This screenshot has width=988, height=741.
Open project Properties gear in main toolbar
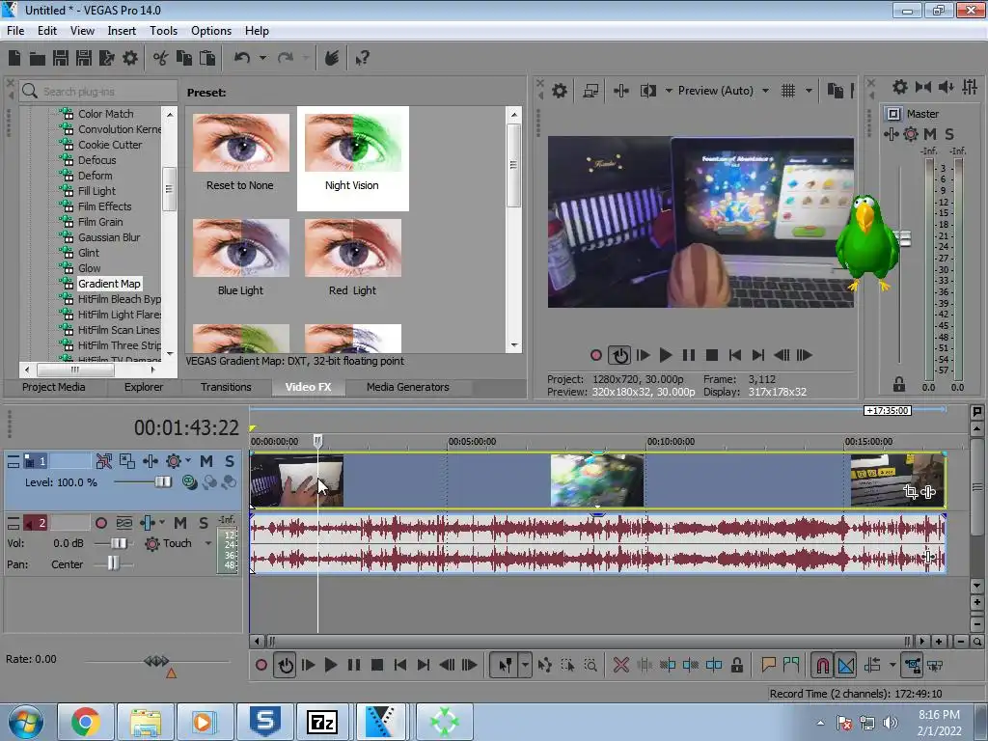130,58
